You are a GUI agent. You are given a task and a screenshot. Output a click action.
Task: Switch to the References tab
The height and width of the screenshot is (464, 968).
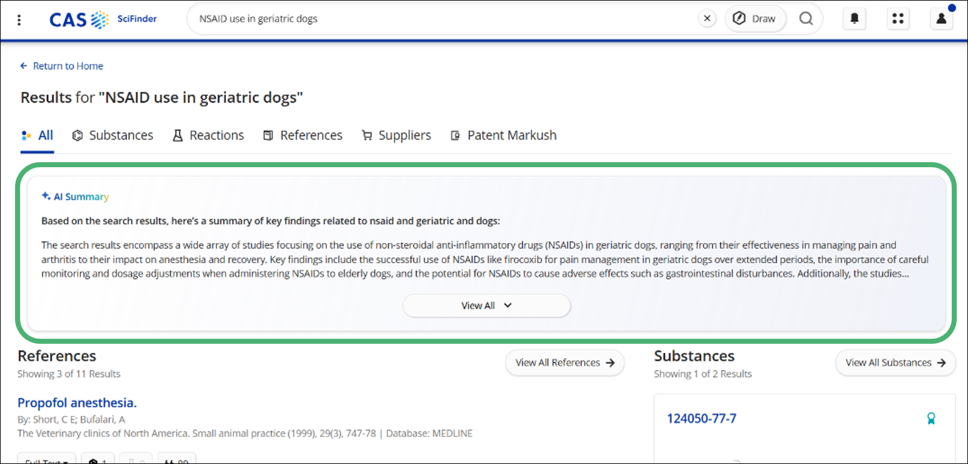tap(303, 135)
